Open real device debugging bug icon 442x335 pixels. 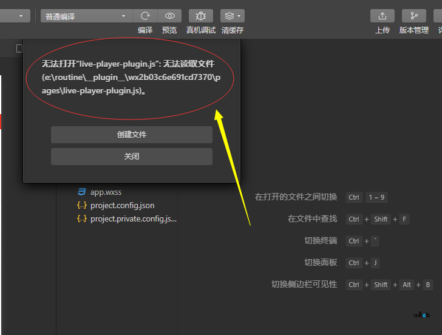tap(201, 16)
